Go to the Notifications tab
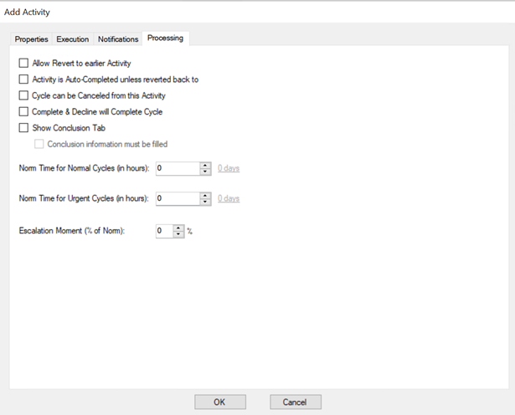 coord(118,39)
